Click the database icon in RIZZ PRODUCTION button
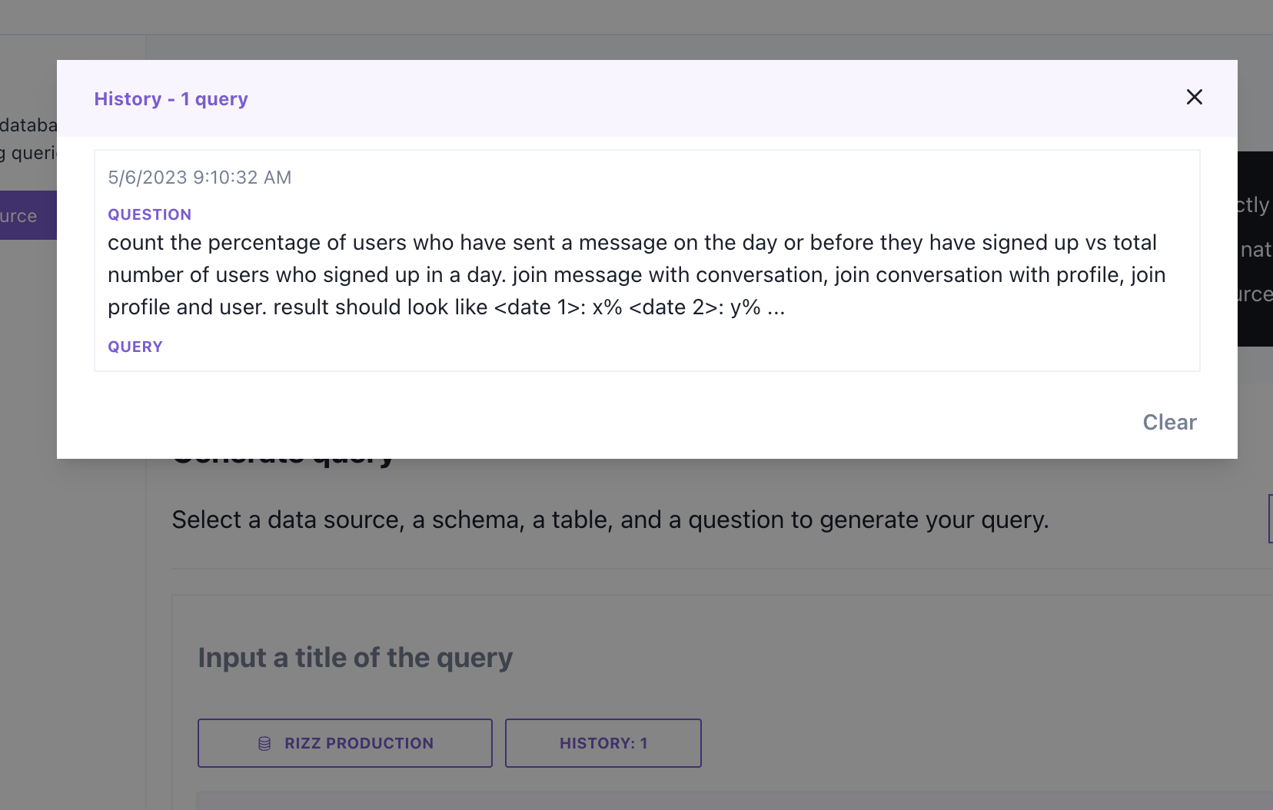 [264, 743]
